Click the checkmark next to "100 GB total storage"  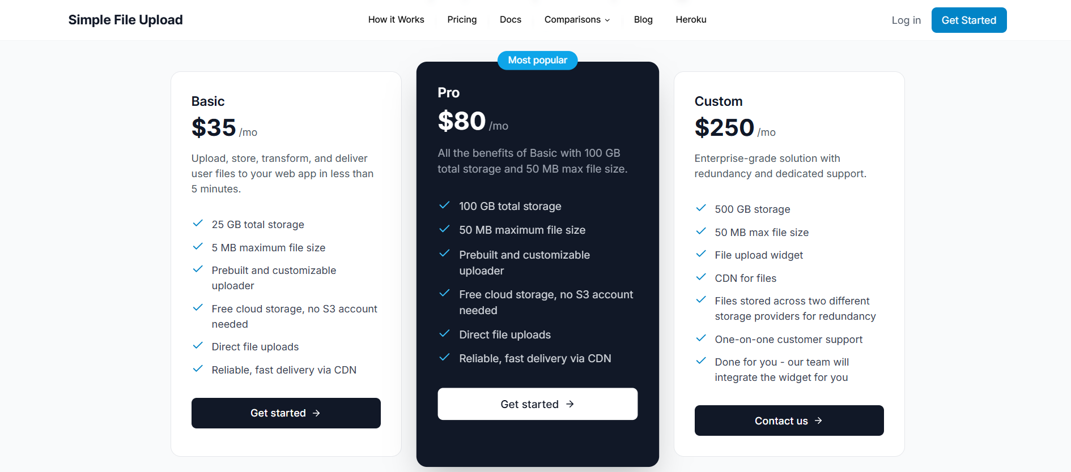pyautogui.click(x=445, y=205)
